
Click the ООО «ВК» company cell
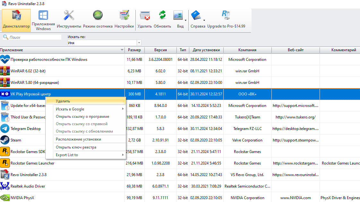coord(247,94)
